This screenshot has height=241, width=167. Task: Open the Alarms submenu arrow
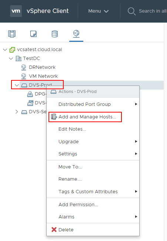pos(136,217)
